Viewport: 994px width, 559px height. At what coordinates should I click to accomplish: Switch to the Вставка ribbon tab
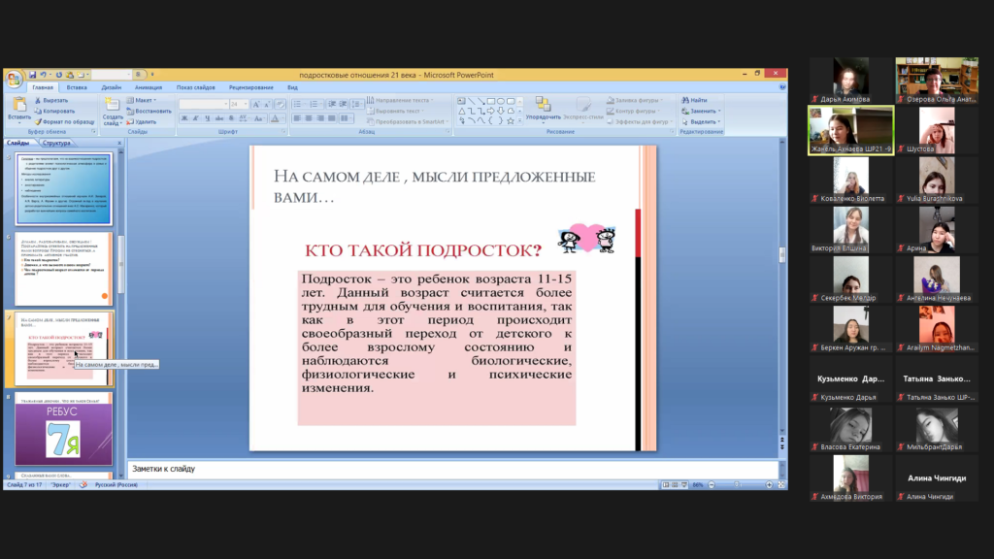[x=77, y=87]
